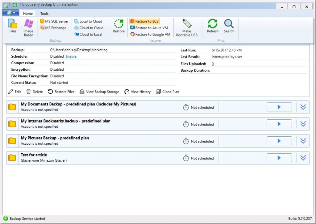Select Cloud to Cloud backup mode

click(89, 28)
